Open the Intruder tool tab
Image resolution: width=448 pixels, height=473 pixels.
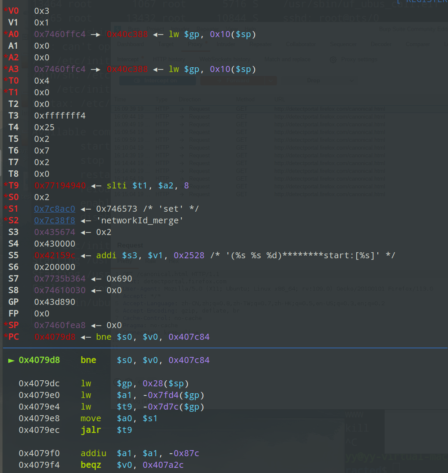click(226, 44)
